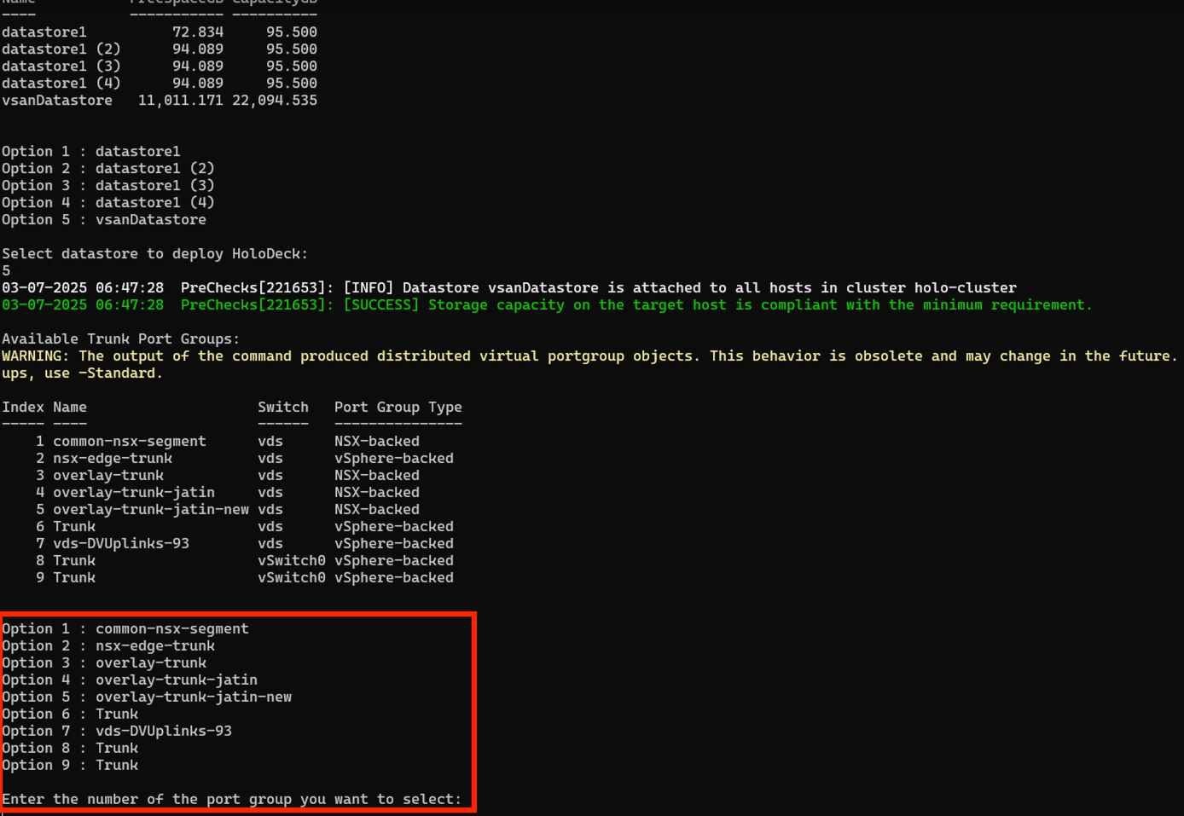
Task: Click 'Select datastore to deploy HoloDeck' prompt
Action: (x=154, y=253)
